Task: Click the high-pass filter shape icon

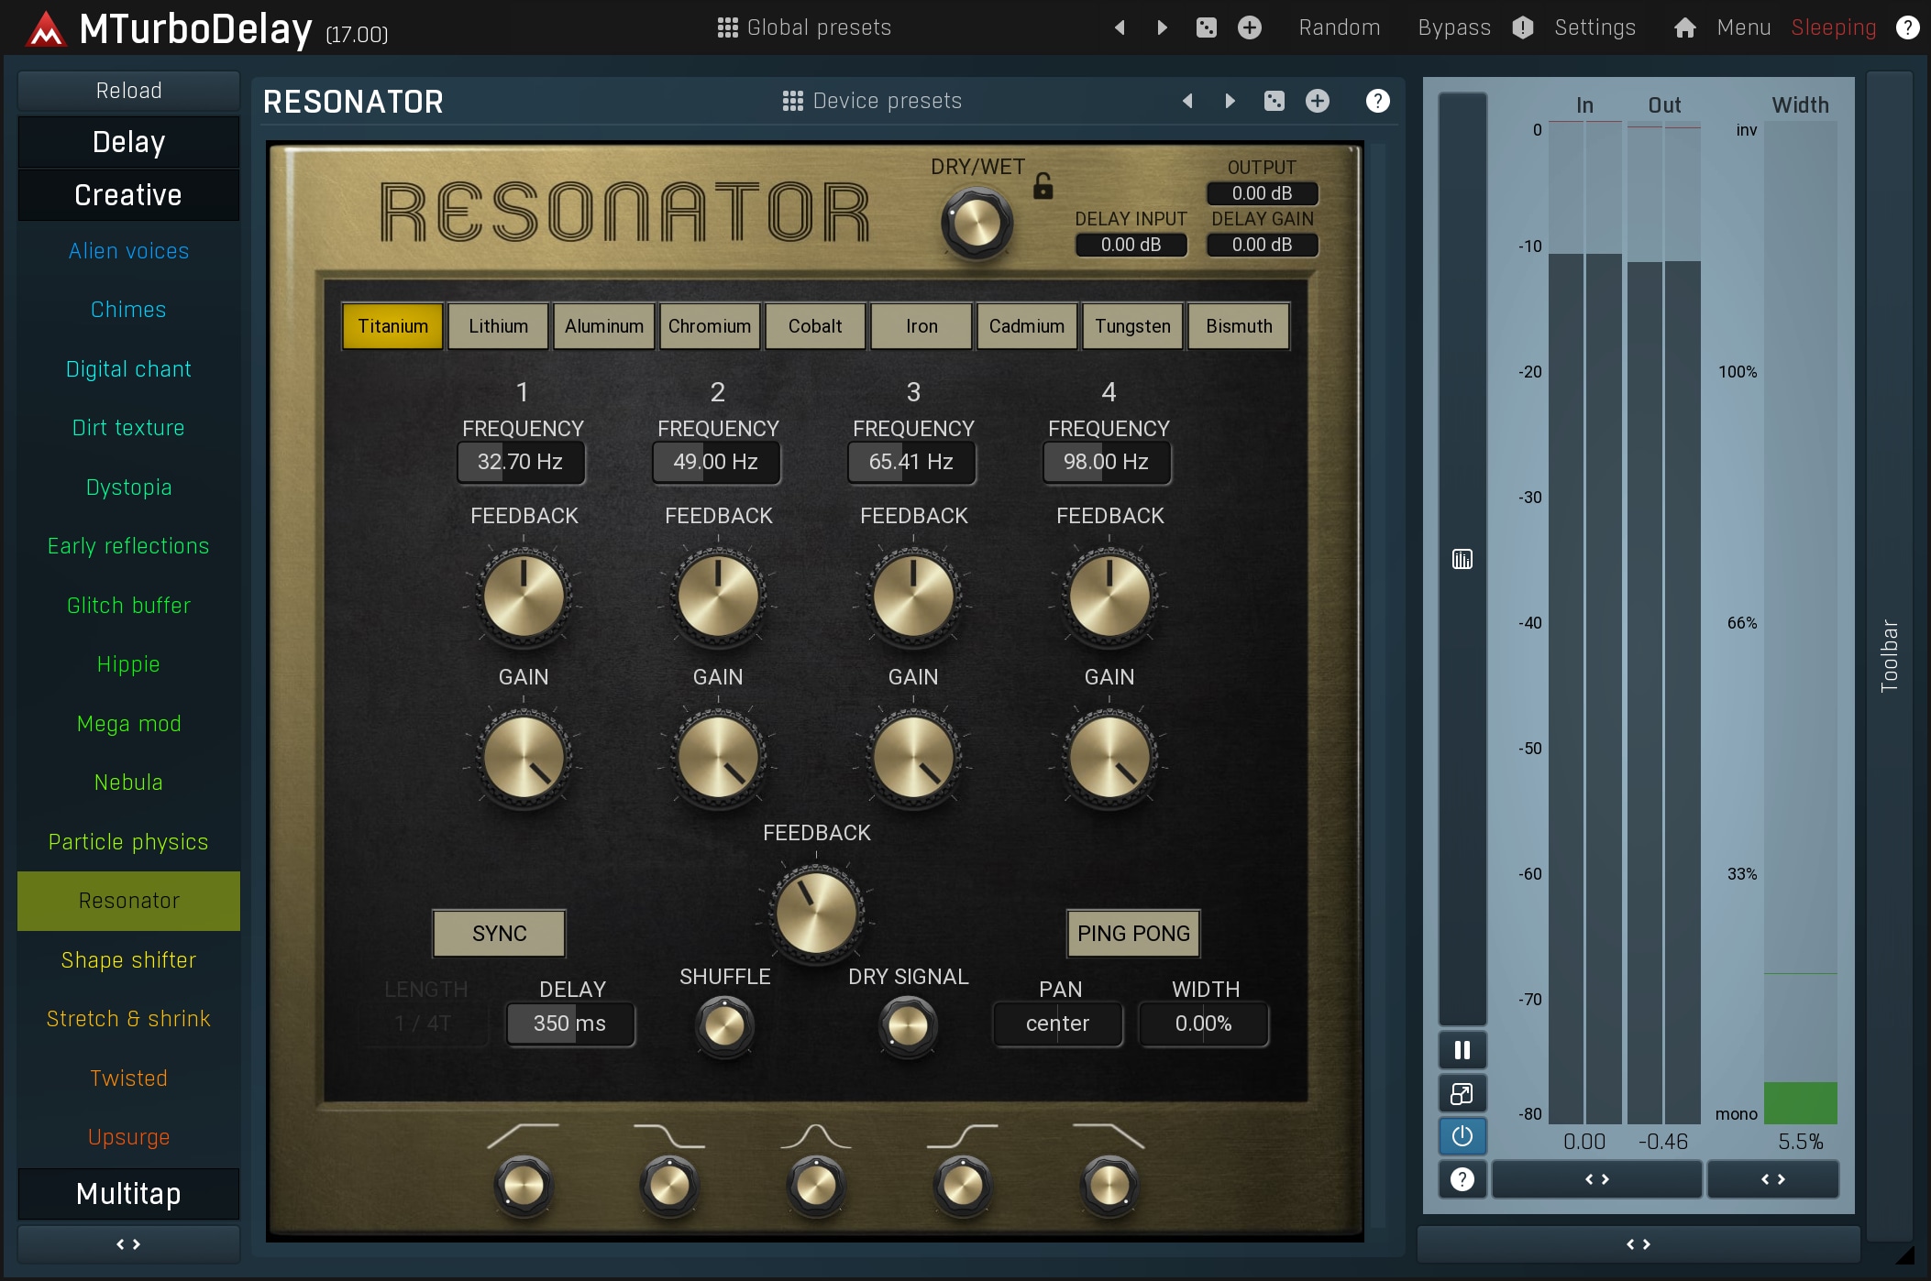Action: 523,1136
